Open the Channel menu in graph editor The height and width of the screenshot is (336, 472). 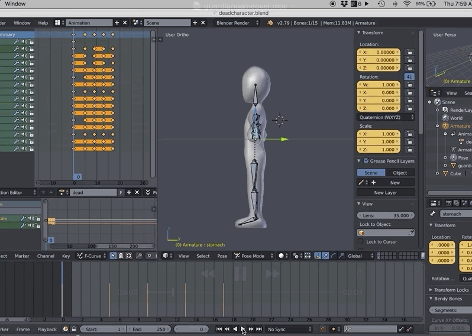pos(46,256)
